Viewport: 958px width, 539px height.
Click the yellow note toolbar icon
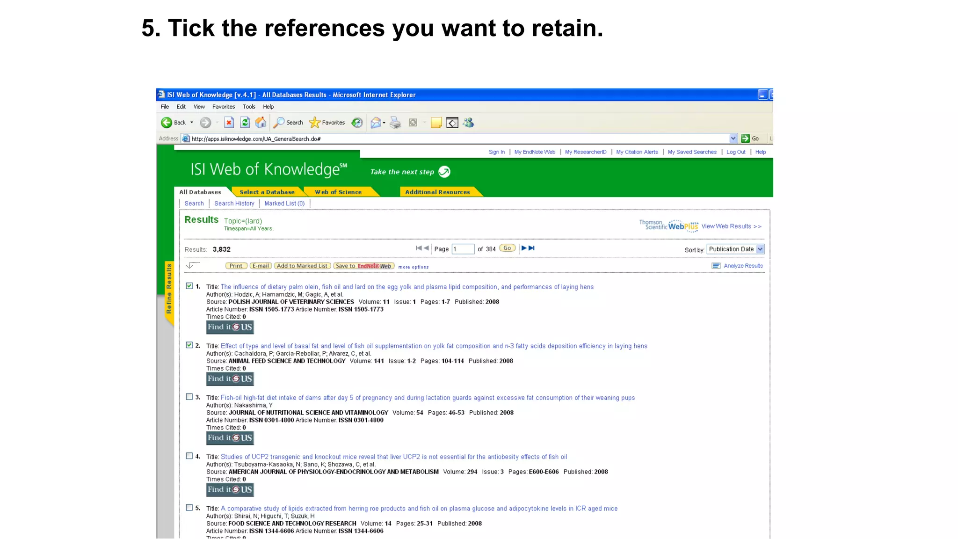click(436, 123)
